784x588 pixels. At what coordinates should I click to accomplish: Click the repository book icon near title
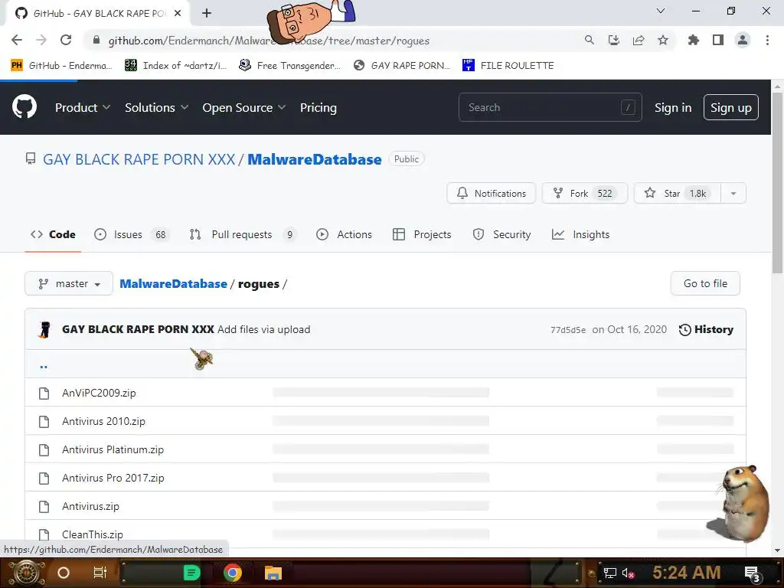(x=31, y=159)
